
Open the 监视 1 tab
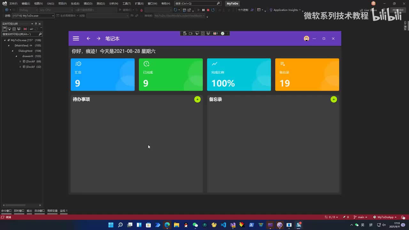click(64, 211)
